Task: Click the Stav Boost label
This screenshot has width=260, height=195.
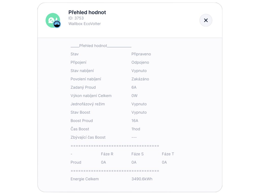Action: 80,112
